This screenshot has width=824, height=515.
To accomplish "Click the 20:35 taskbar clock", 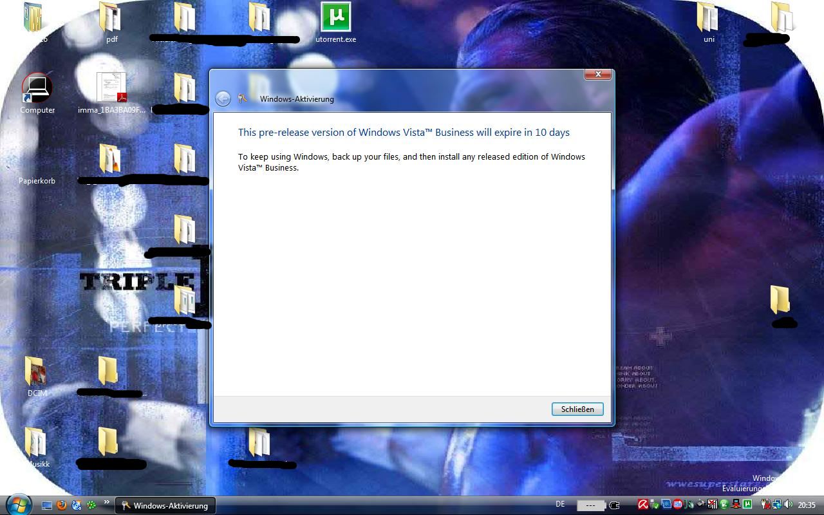I will point(807,505).
